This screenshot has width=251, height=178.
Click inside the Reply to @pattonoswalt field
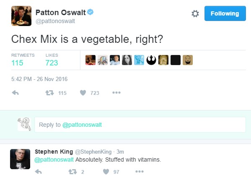pos(140,125)
